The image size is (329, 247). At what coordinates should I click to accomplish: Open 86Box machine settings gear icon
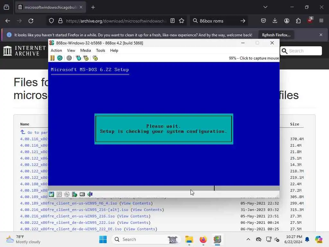tap(95, 58)
